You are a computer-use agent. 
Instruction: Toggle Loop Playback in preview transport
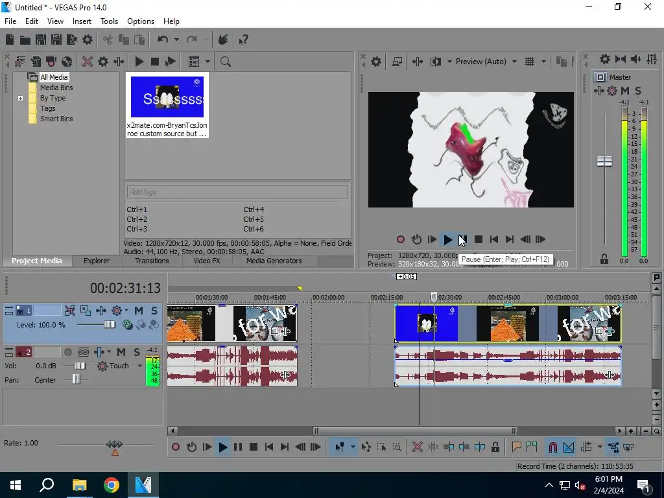tap(416, 240)
